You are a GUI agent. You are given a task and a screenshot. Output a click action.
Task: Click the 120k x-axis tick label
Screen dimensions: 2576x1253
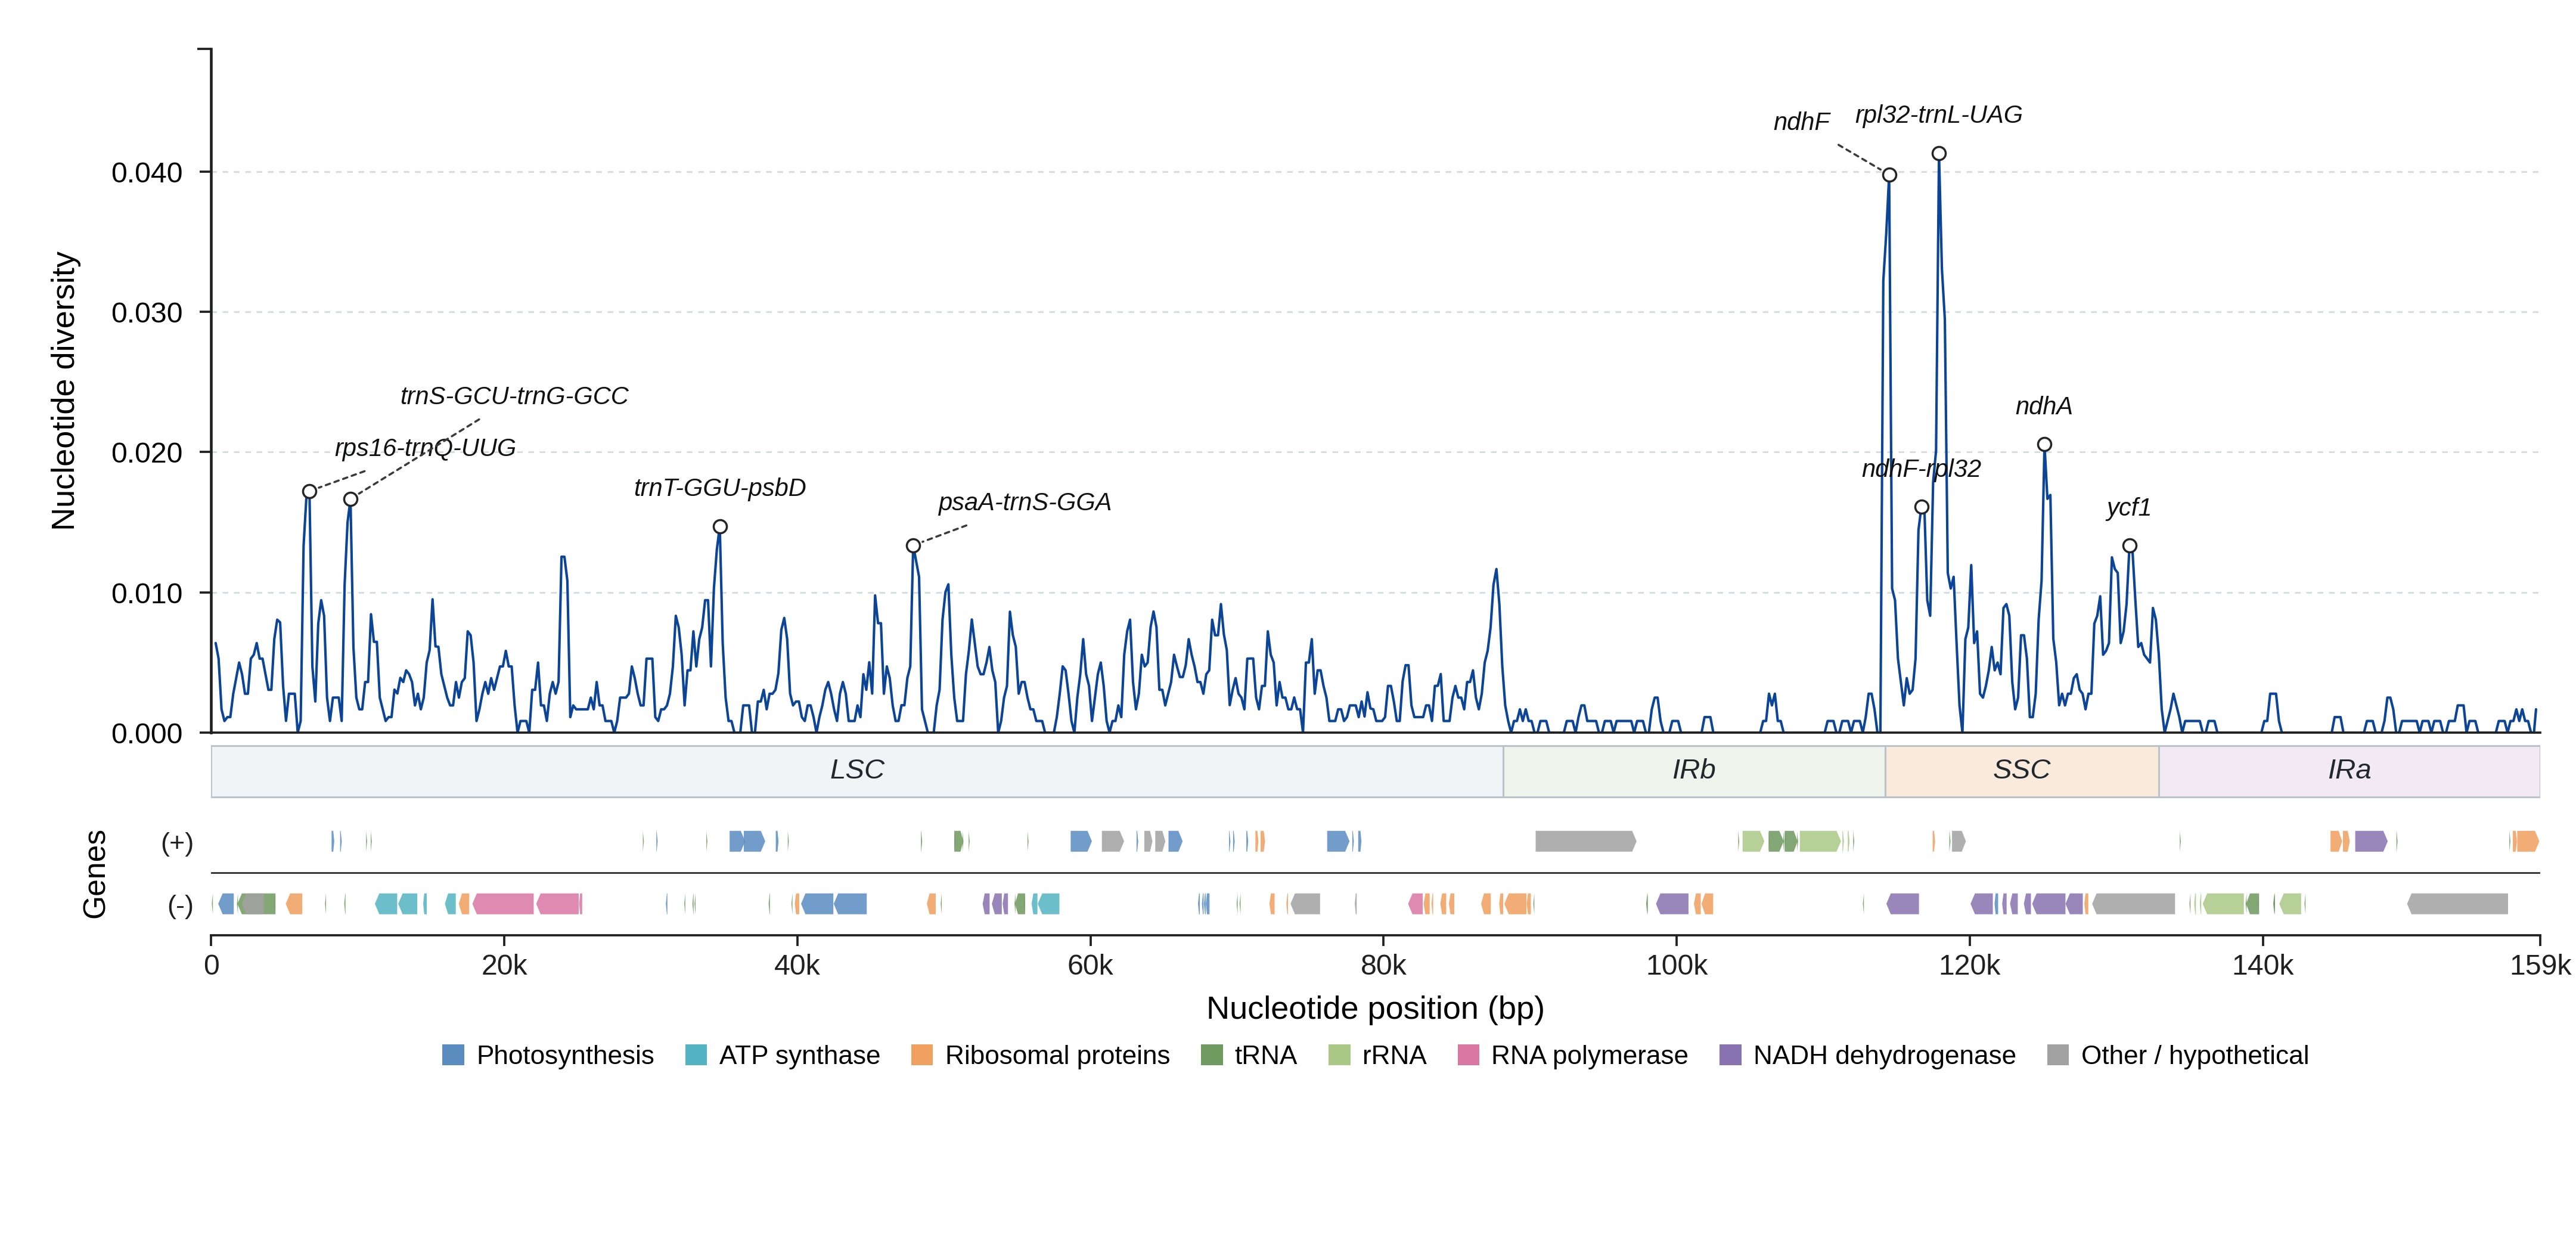[x=1970, y=966]
